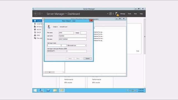Click the Last name input field
This screenshot has height=100, width=178.
(73, 36)
